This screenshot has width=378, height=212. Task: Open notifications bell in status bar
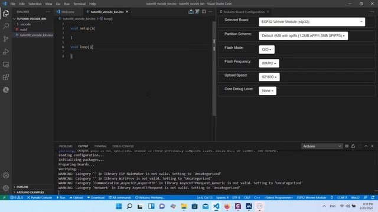point(373,198)
